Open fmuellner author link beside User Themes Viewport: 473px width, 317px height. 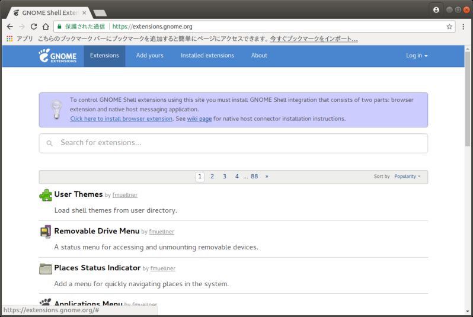[x=125, y=195]
